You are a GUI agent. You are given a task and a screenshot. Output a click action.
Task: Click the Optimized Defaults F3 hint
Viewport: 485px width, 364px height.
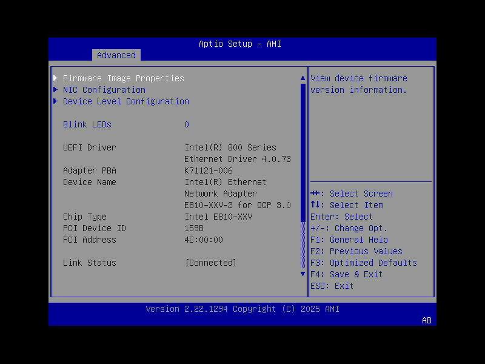pyautogui.click(x=365, y=263)
